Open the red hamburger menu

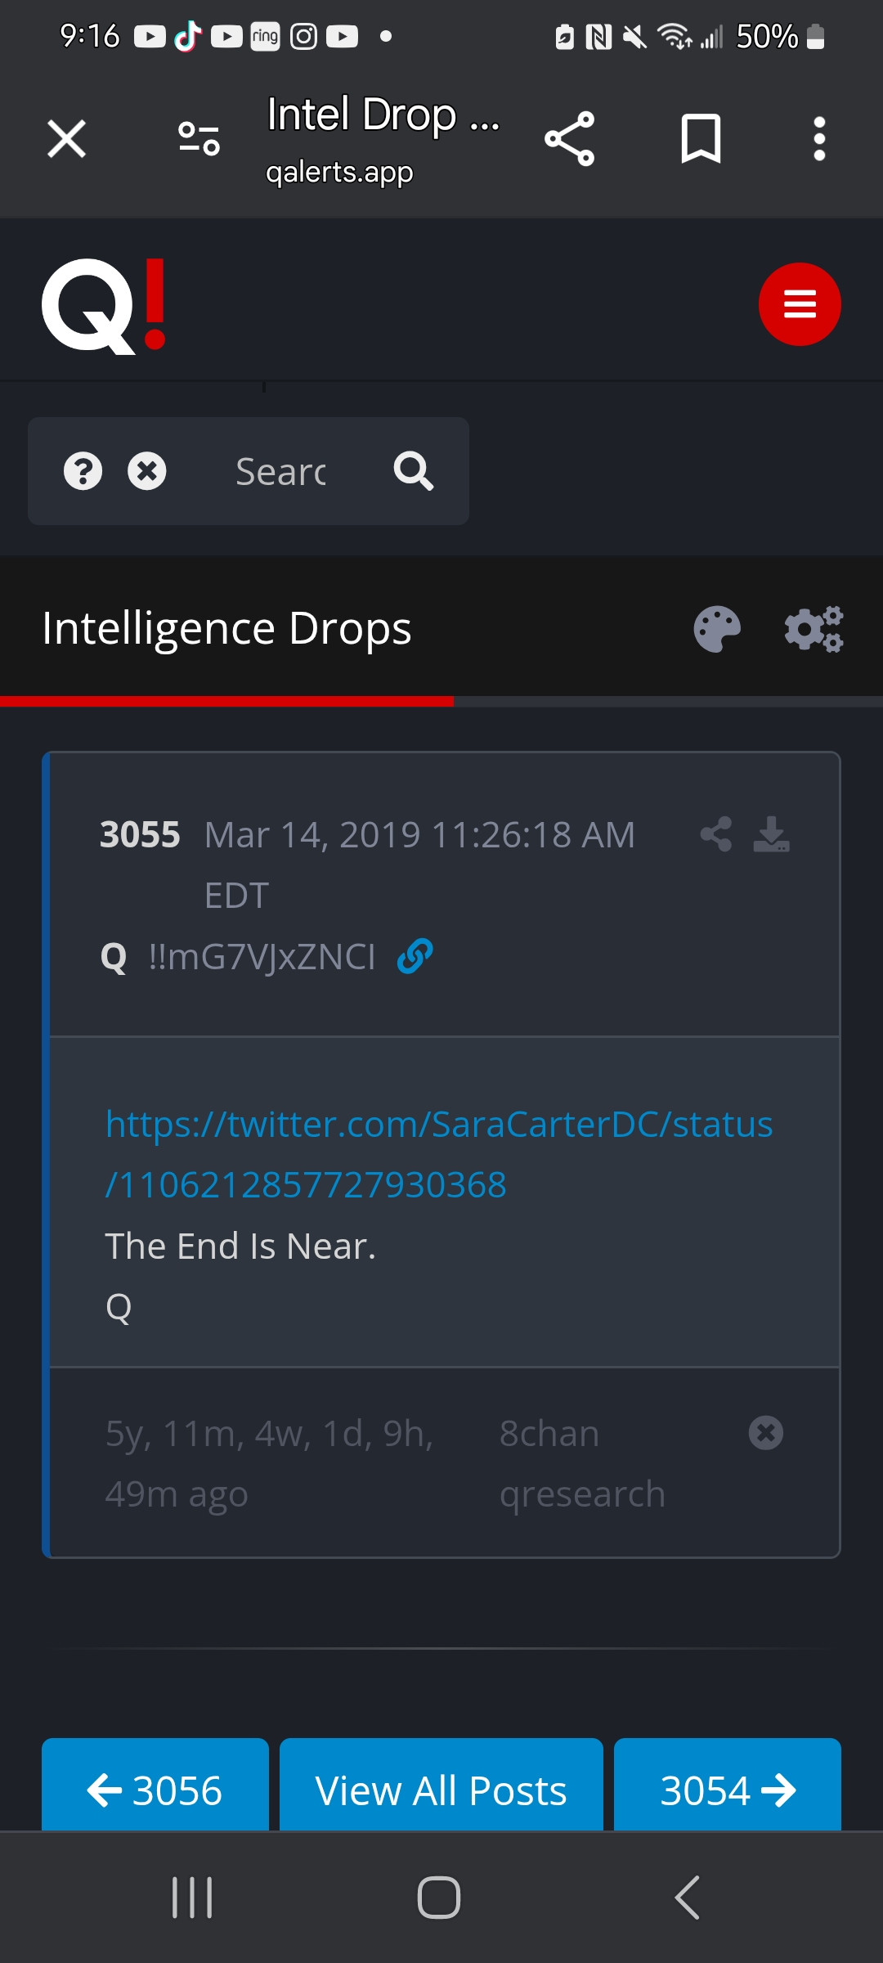(799, 304)
